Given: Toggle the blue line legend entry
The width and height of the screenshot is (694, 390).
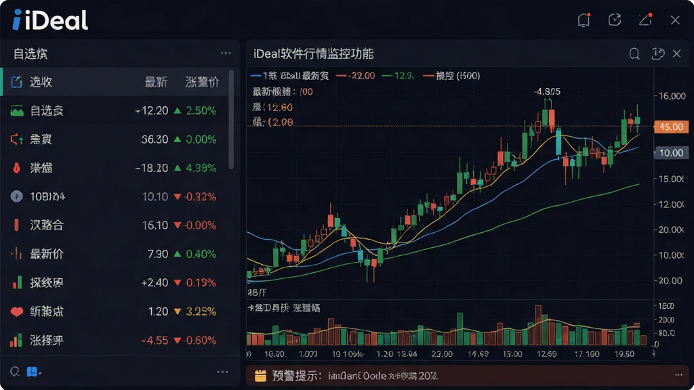Looking at the screenshot, I should [289, 76].
